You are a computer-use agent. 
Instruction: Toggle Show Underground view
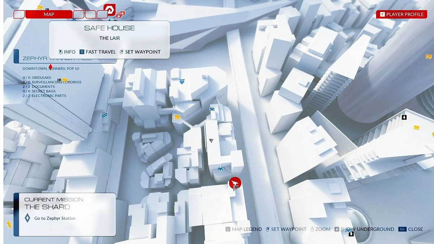(364, 229)
